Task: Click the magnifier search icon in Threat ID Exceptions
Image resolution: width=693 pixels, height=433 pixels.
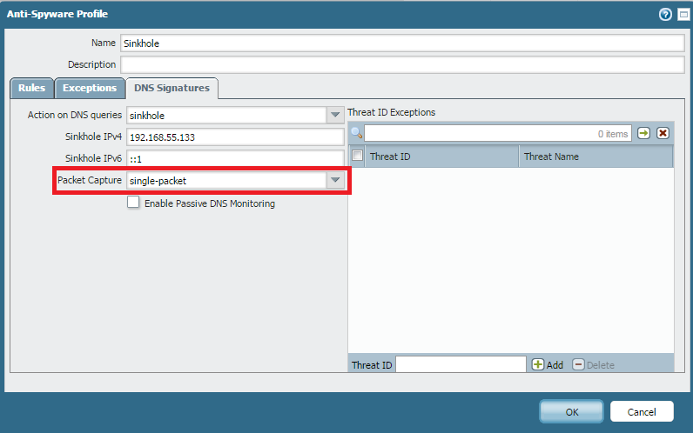Action: [x=357, y=133]
